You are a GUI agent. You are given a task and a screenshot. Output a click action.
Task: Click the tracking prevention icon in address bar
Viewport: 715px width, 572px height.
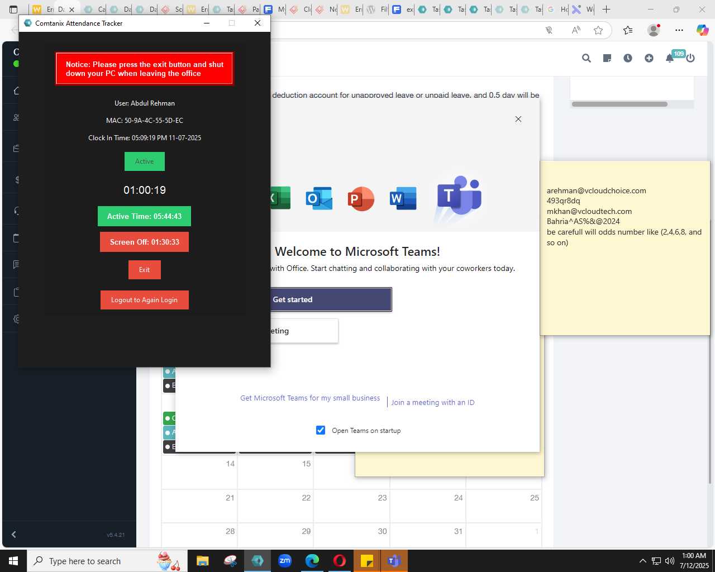(549, 30)
